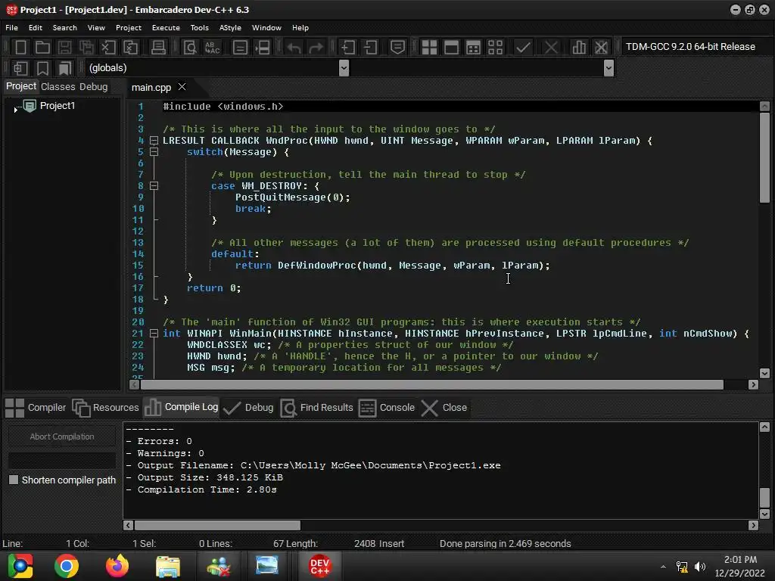Click the Undo arrow icon
Screen dimensions: 775x581
[x=294, y=48]
